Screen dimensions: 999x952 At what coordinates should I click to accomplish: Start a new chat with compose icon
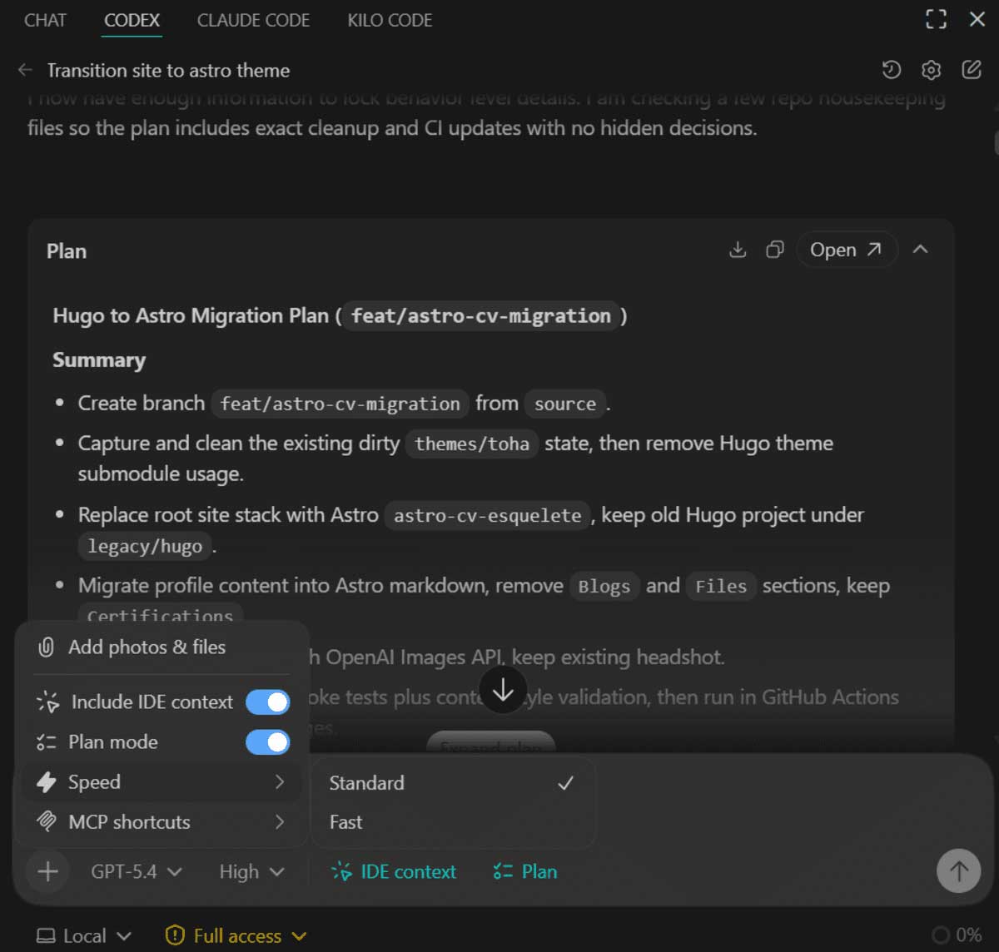coord(971,70)
